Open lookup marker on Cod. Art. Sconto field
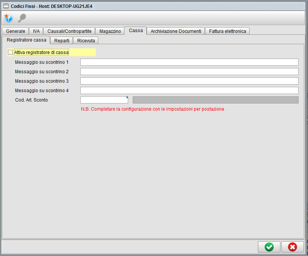This screenshot has width=308, height=256. tap(127, 97)
